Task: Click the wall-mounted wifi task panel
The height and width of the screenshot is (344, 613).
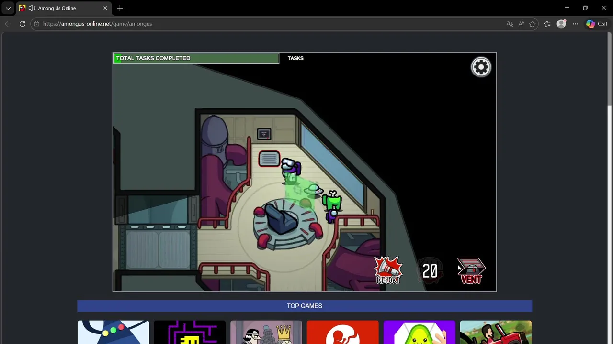Action: point(264,134)
